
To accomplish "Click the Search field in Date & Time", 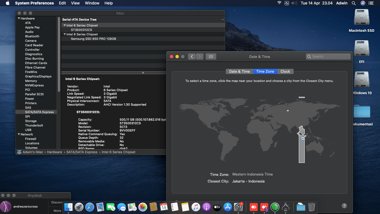I will [328, 57].
